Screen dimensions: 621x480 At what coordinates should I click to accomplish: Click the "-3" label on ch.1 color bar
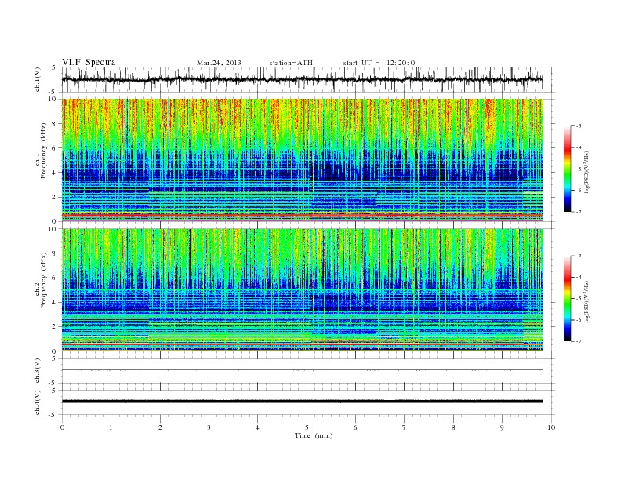[579, 126]
